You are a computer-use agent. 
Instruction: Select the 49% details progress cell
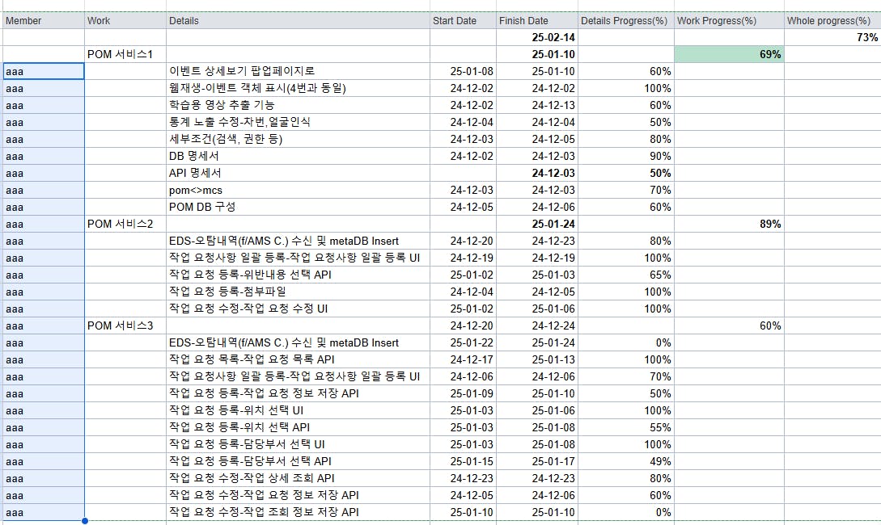626,462
